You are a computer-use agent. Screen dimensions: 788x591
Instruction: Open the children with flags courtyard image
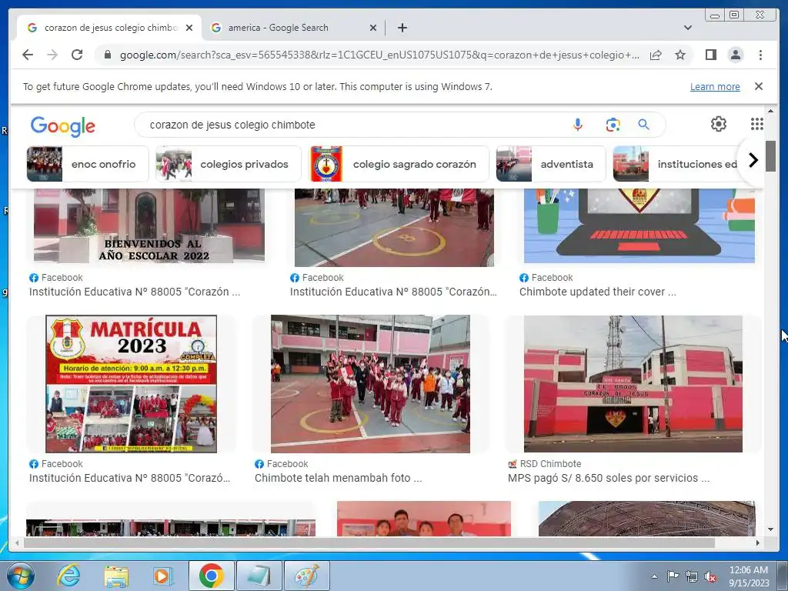point(370,384)
